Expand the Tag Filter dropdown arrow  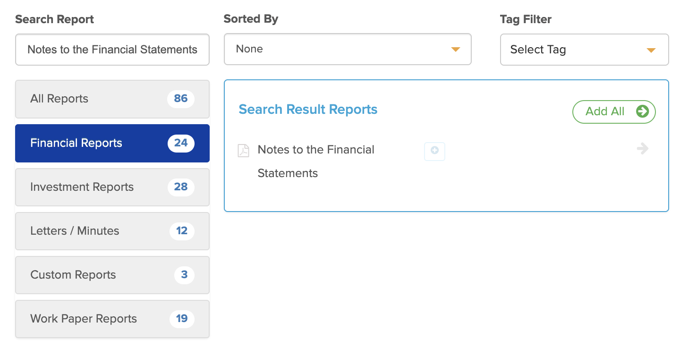click(x=651, y=50)
